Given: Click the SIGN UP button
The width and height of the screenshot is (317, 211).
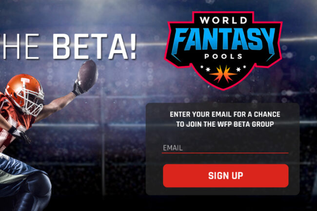Looking at the screenshot, I should click(226, 175).
